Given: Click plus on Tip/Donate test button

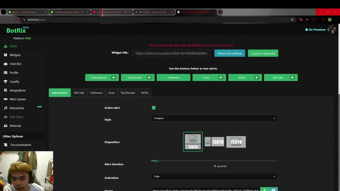Looking at the screenshot, I should [x=149, y=77].
